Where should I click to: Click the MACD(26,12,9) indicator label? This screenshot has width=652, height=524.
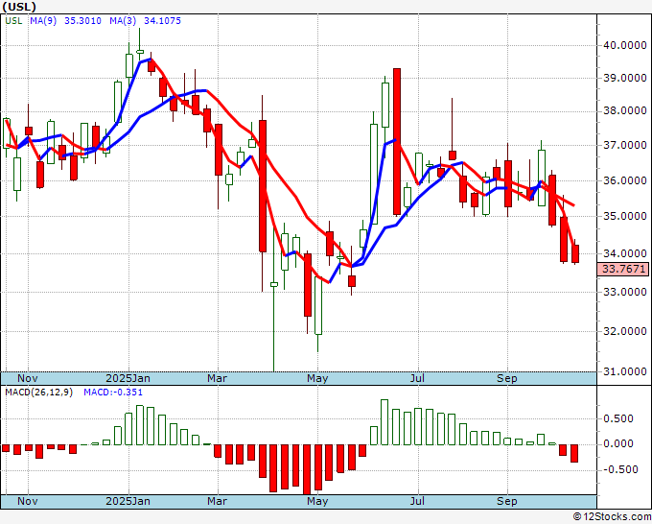[x=39, y=393]
